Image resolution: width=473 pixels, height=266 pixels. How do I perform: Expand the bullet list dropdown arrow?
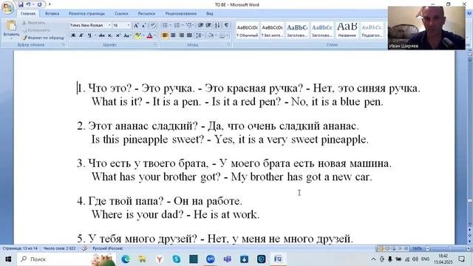point(170,25)
